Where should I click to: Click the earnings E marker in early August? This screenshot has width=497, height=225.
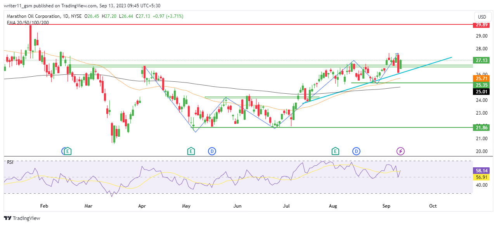point(335,151)
